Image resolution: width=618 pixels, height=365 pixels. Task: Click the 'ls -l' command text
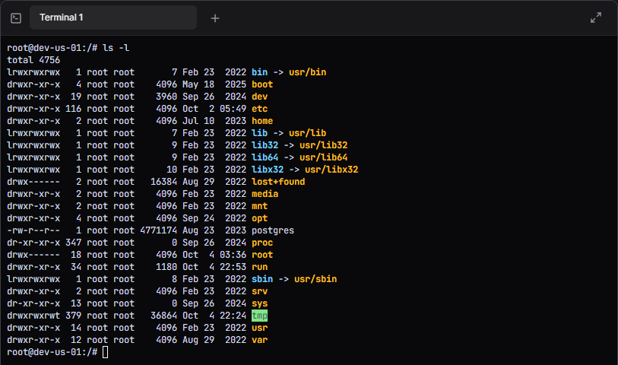pyautogui.click(x=116, y=48)
